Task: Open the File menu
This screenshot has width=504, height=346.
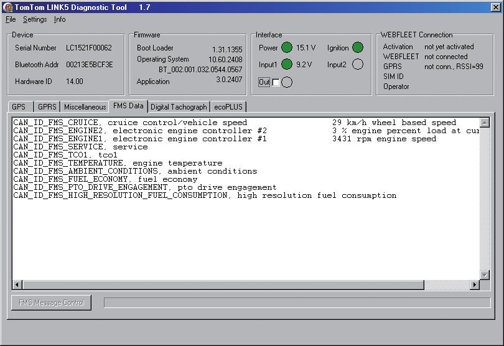Action: click(x=11, y=19)
